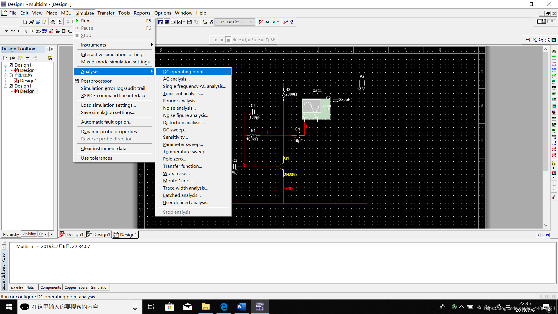
Task: Click the Find examples magnifier icon
Action: click(285, 22)
